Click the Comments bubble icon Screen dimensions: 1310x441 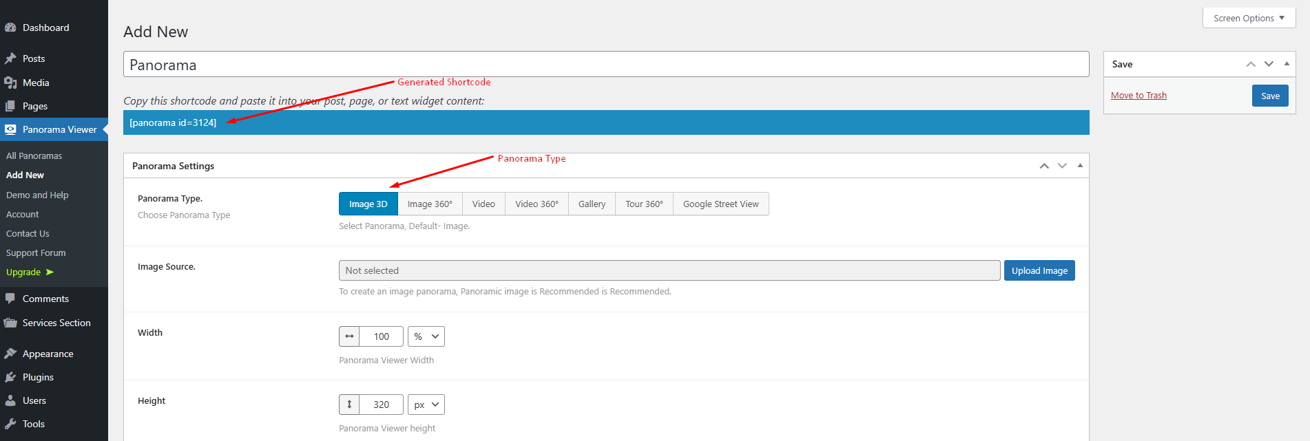10,299
